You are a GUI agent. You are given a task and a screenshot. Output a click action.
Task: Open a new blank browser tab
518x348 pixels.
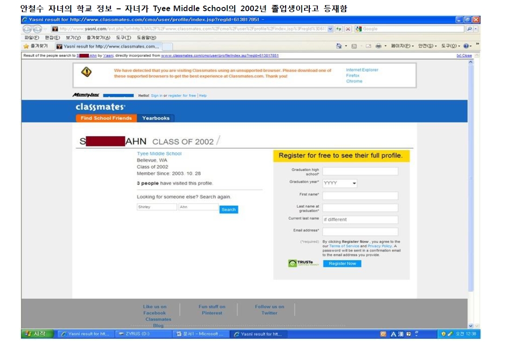pyautogui.click(x=168, y=46)
